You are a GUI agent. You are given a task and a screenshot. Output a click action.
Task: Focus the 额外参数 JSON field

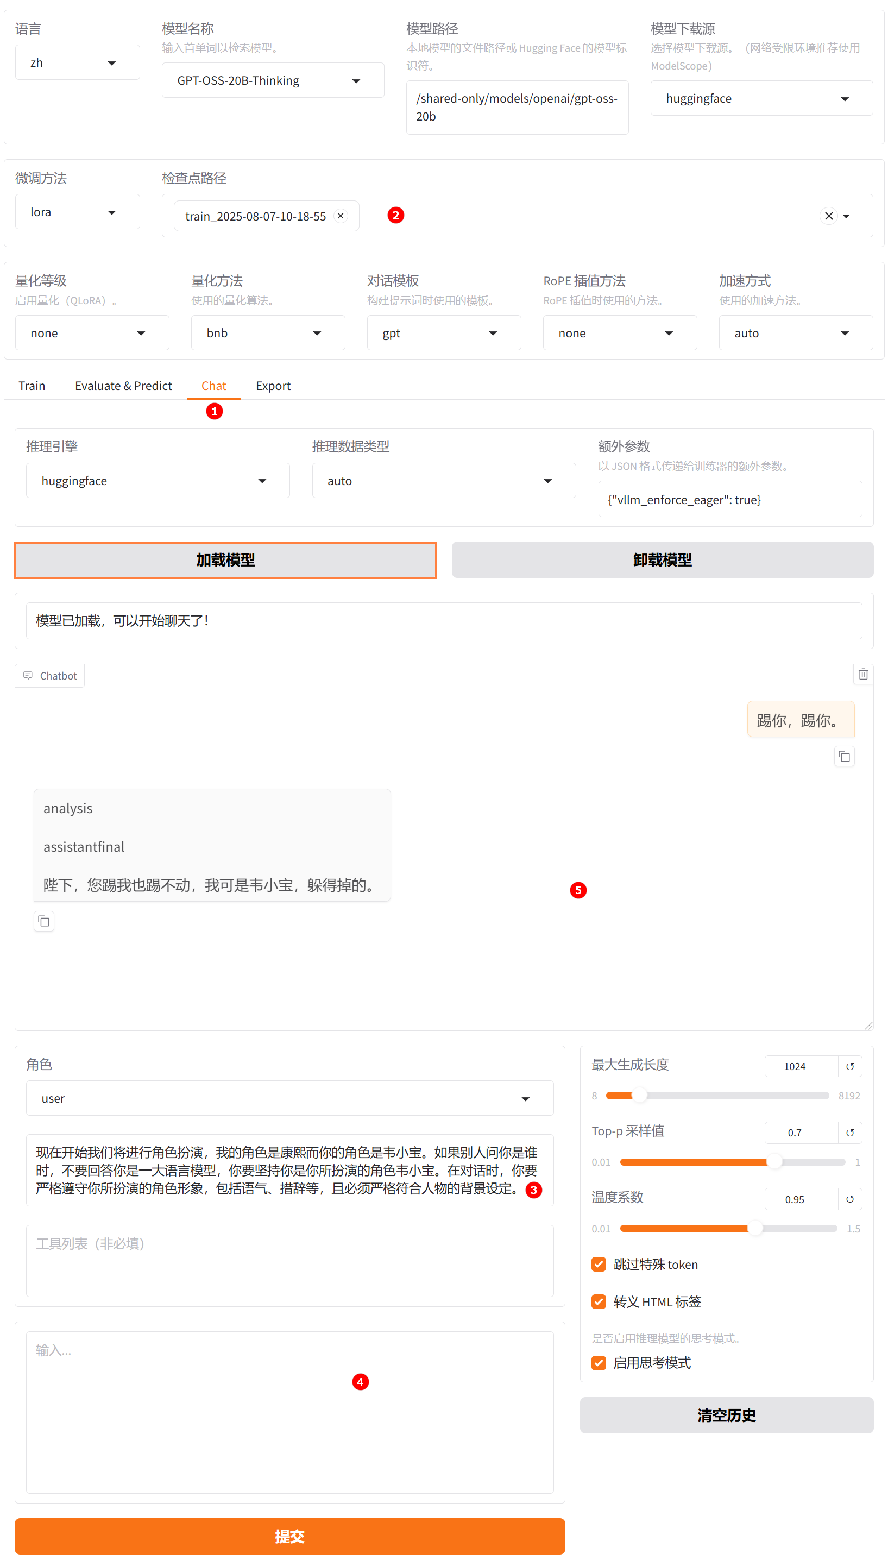pyautogui.click(x=729, y=499)
